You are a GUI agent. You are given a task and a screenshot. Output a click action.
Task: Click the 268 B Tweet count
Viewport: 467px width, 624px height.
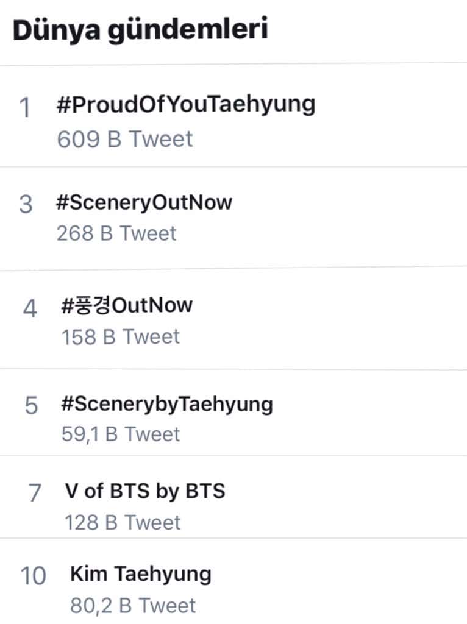(x=116, y=233)
